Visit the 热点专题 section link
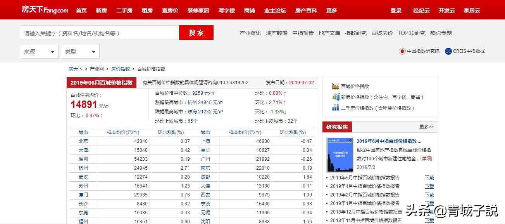The width and height of the screenshot is (505, 224). pyautogui.click(x=441, y=33)
